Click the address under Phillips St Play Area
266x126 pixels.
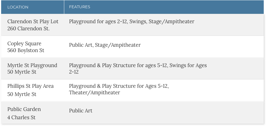point(22,94)
